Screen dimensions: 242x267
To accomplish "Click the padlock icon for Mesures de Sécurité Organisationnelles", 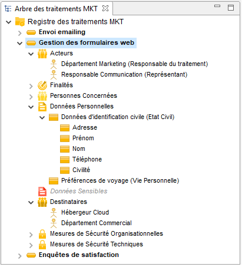I will 42,234.
